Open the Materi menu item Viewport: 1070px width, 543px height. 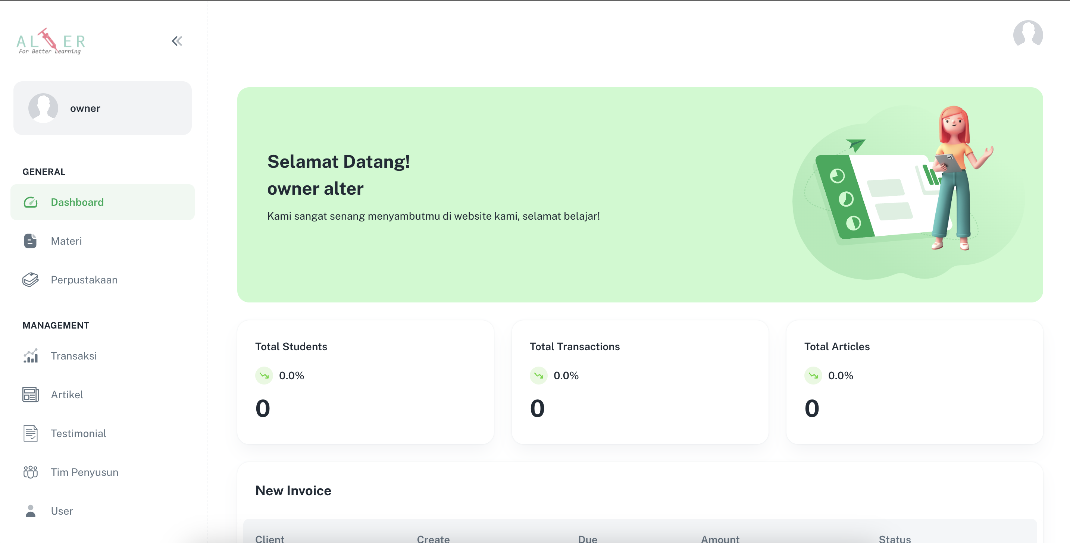[66, 241]
